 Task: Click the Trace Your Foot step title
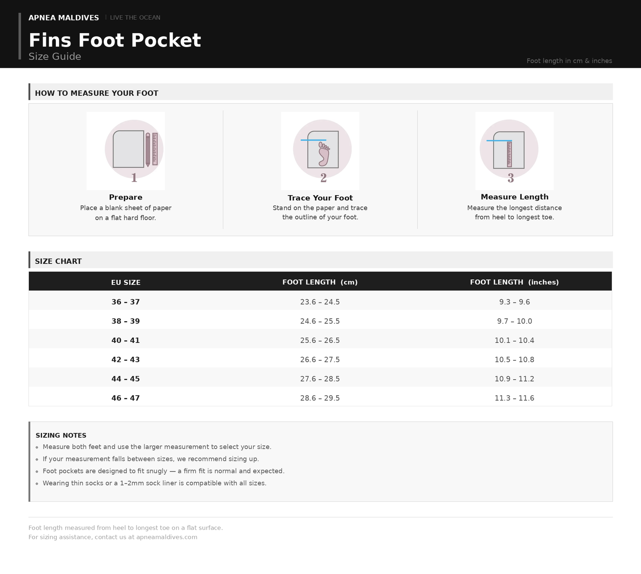pyautogui.click(x=320, y=198)
